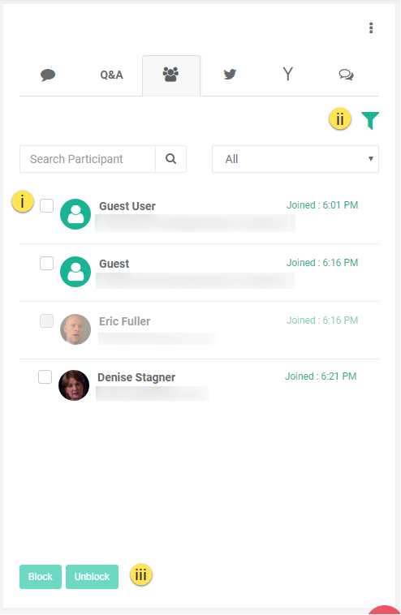
Task: Select the participants group icon tab
Action: click(171, 75)
